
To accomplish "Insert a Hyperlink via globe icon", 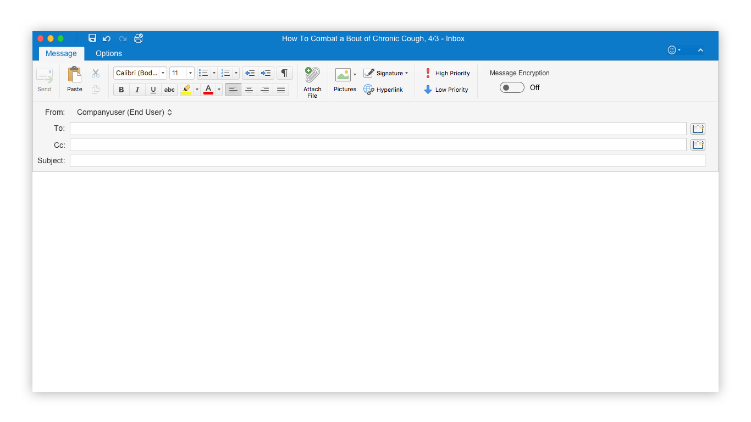I will point(369,90).
